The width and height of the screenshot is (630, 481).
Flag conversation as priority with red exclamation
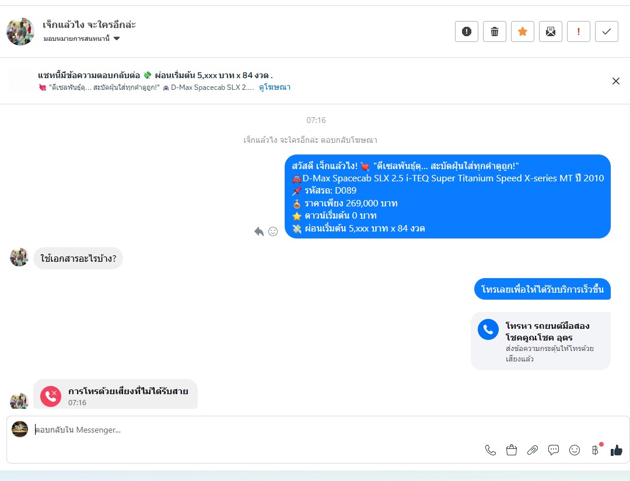[x=579, y=31]
